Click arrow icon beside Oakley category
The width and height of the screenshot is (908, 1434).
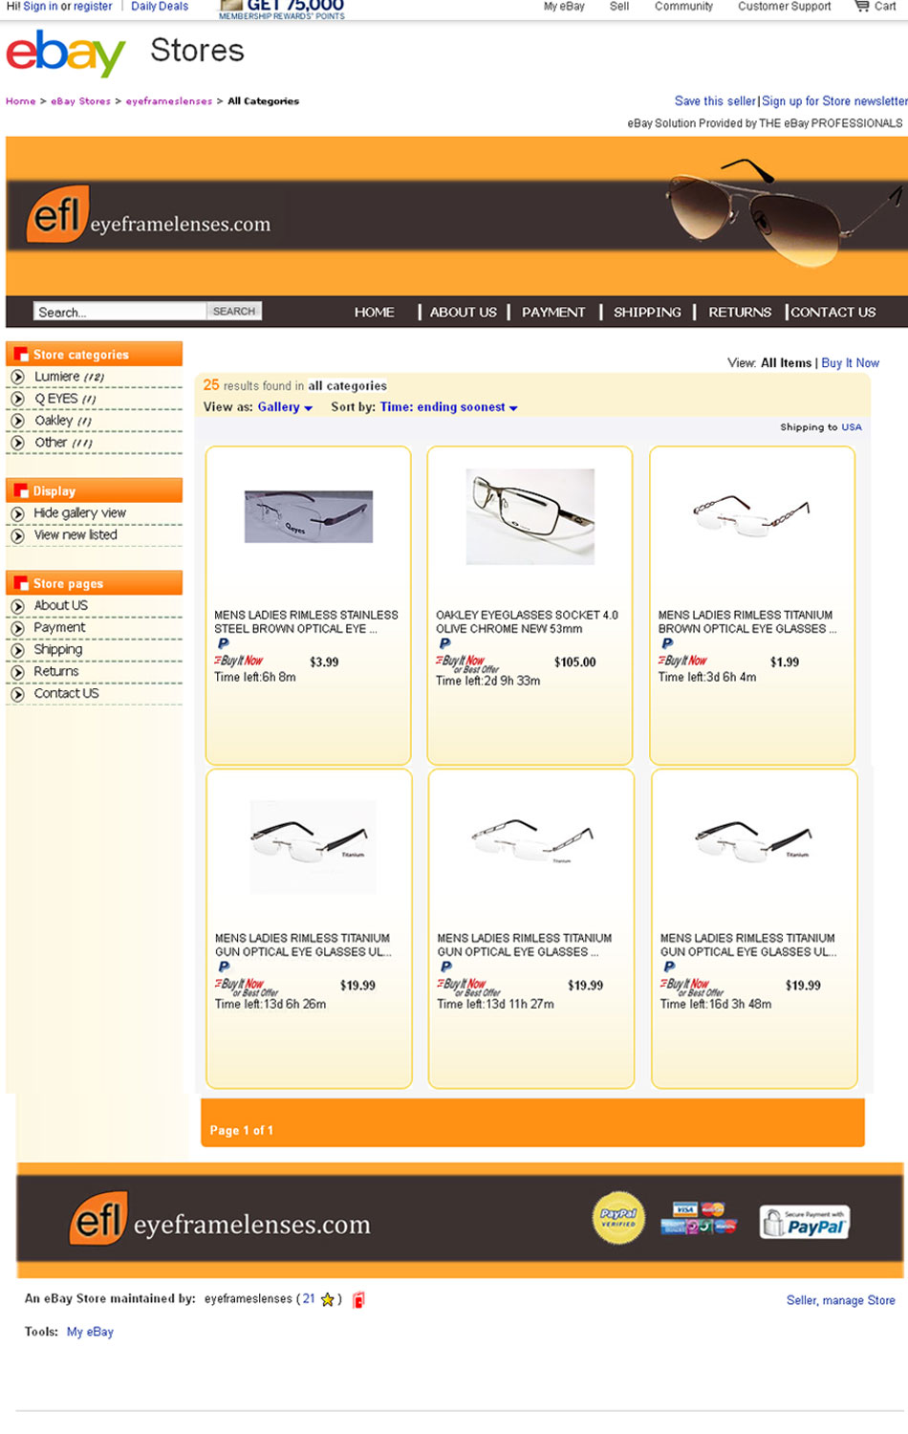coord(17,421)
